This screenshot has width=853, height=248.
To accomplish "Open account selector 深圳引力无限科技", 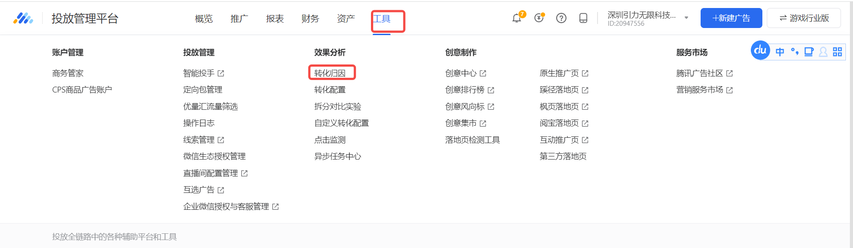I will click(641, 16).
